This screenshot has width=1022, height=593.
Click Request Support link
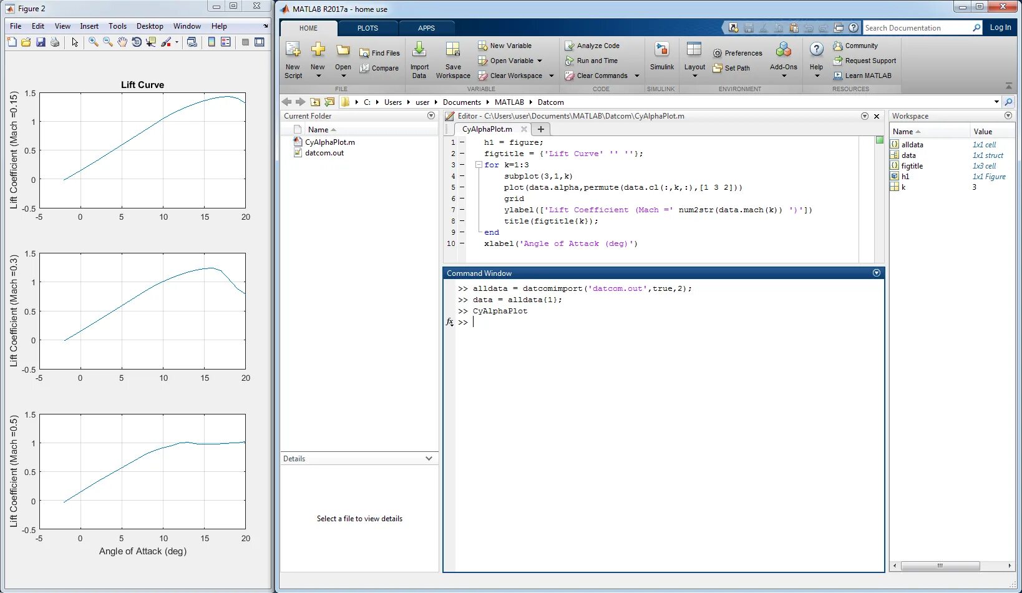pyautogui.click(x=865, y=61)
